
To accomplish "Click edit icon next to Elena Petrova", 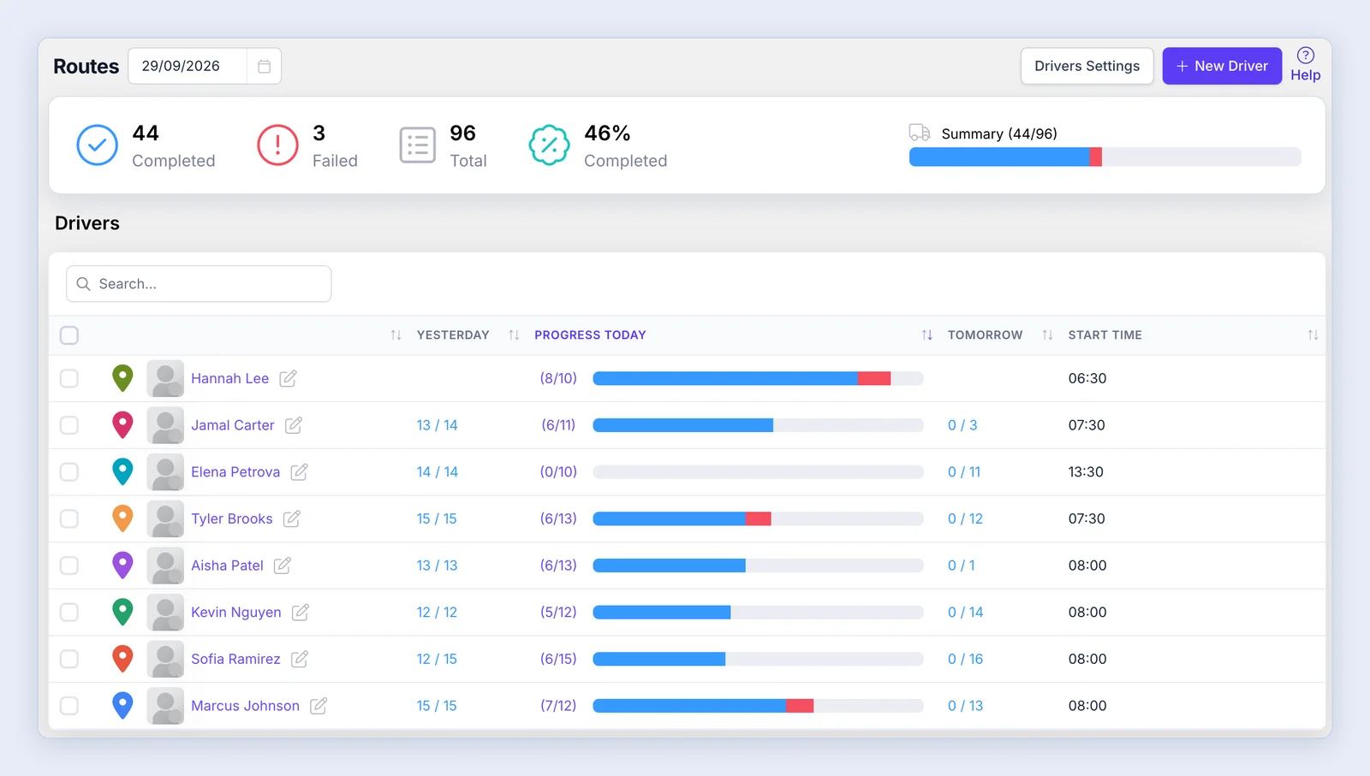I will (299, 472).
